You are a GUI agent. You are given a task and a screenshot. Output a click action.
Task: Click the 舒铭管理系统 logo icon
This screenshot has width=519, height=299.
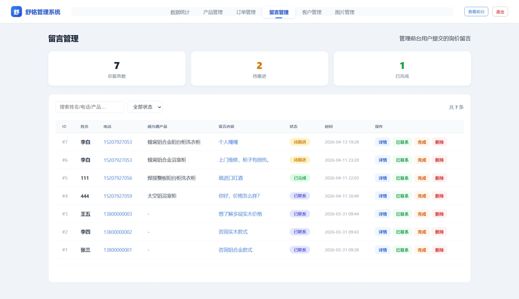[16, 12]
